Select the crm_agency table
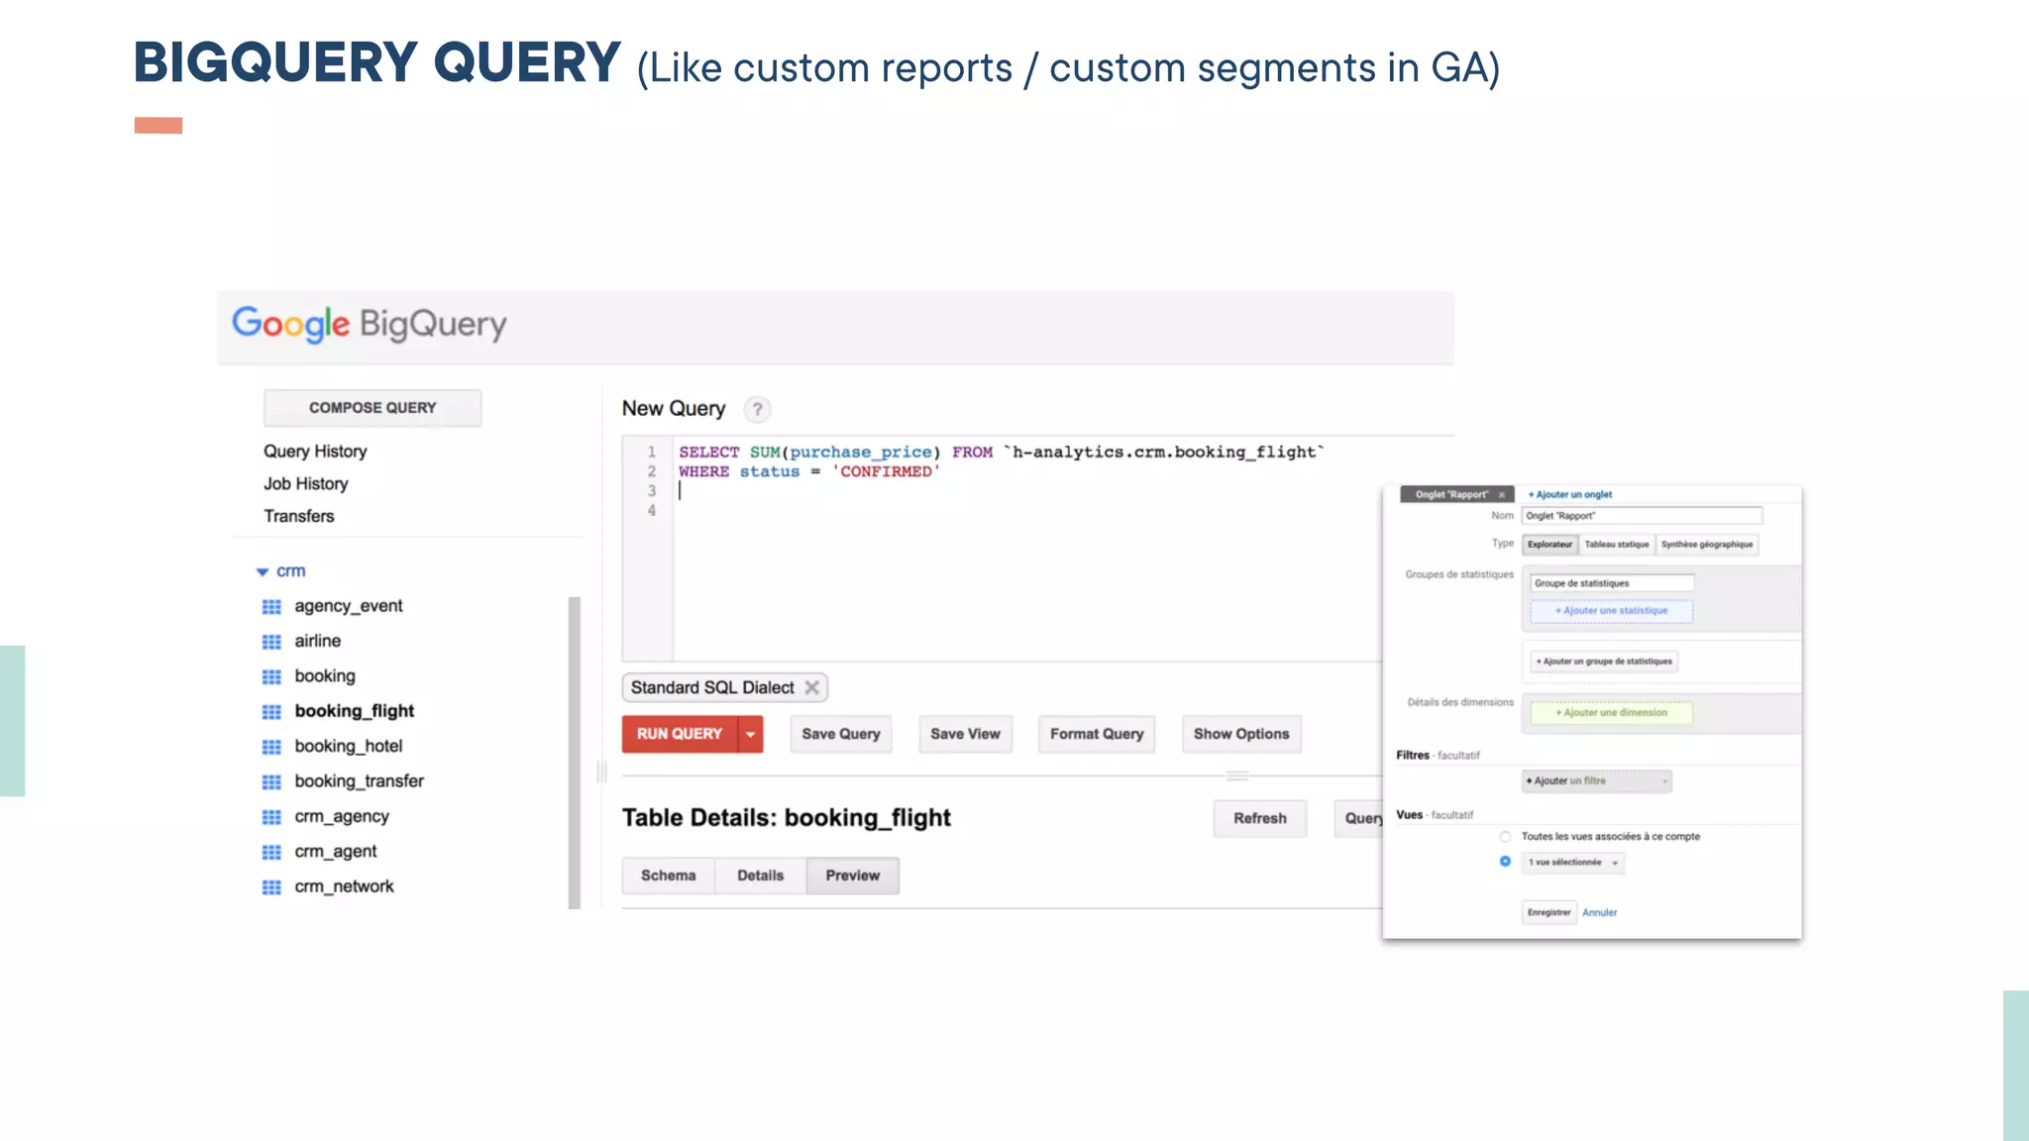This screenshot has height=1141, width=2029. click(342, 817)
